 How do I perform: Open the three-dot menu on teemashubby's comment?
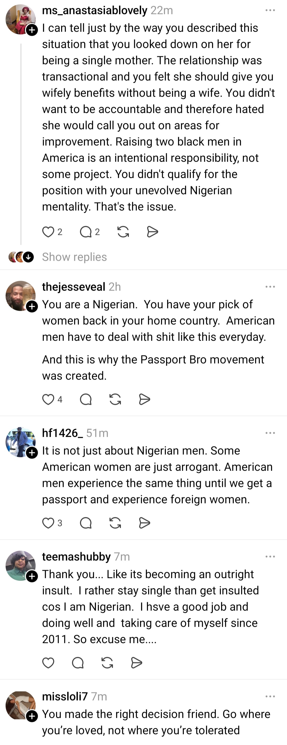pyautogui.click(x=270, y=556)
